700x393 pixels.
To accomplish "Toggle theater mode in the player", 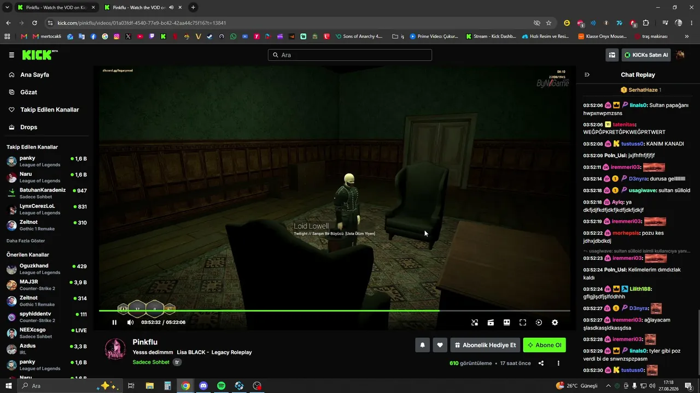I will [507, 323].
